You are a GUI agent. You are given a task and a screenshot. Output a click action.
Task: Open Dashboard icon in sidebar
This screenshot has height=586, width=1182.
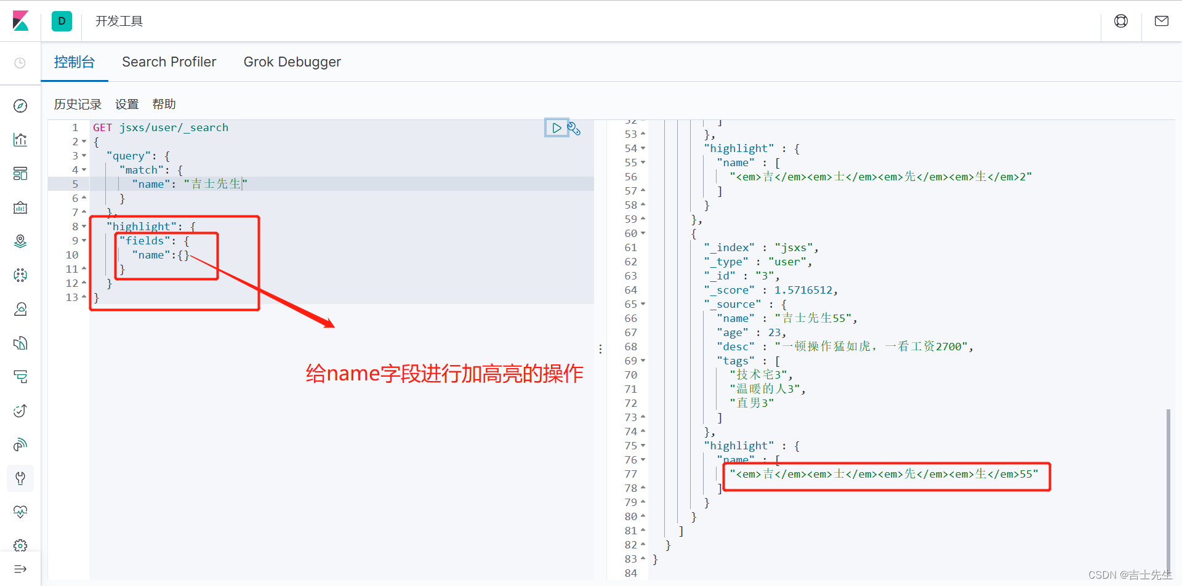point(20,174)
